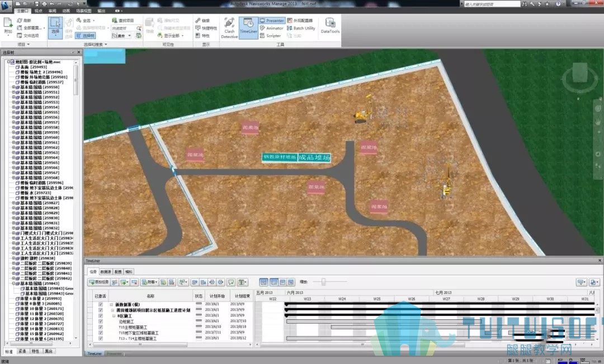The width and height of the screenshot is (604, 364).
Task: Select 楼板 临时道路 [259537] in the tree
Action: (x=41, y=82)
